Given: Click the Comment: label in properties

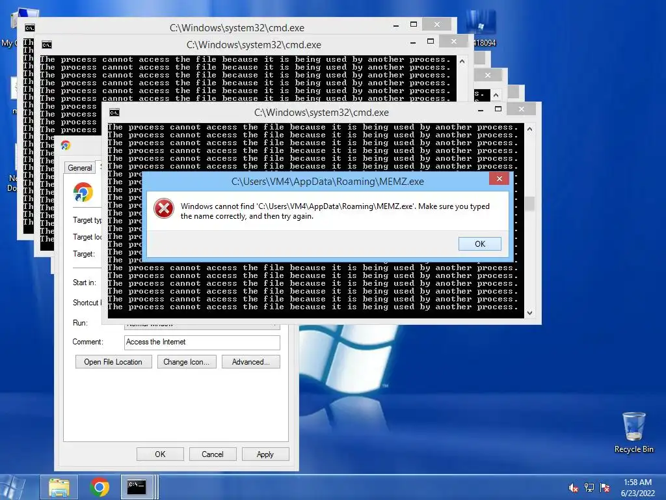Looking at the screenshot, I should [x=88, y=342].
